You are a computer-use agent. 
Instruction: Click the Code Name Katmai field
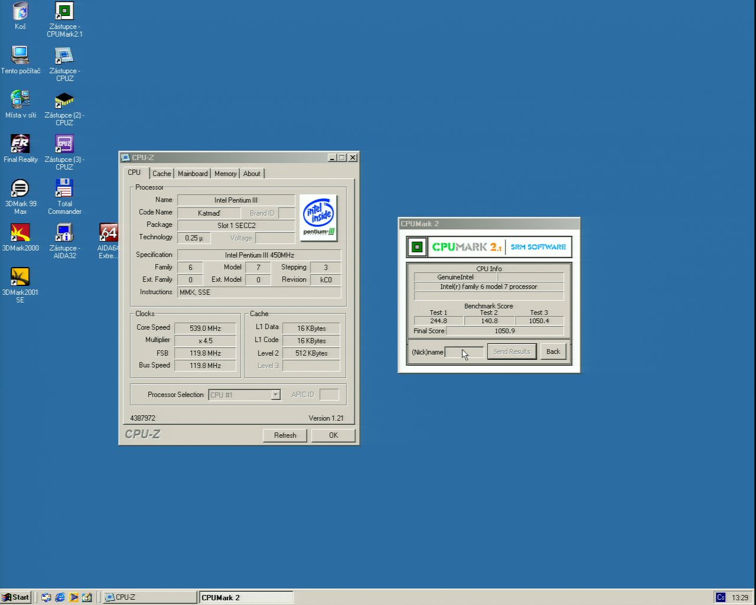tap(208, 213)
